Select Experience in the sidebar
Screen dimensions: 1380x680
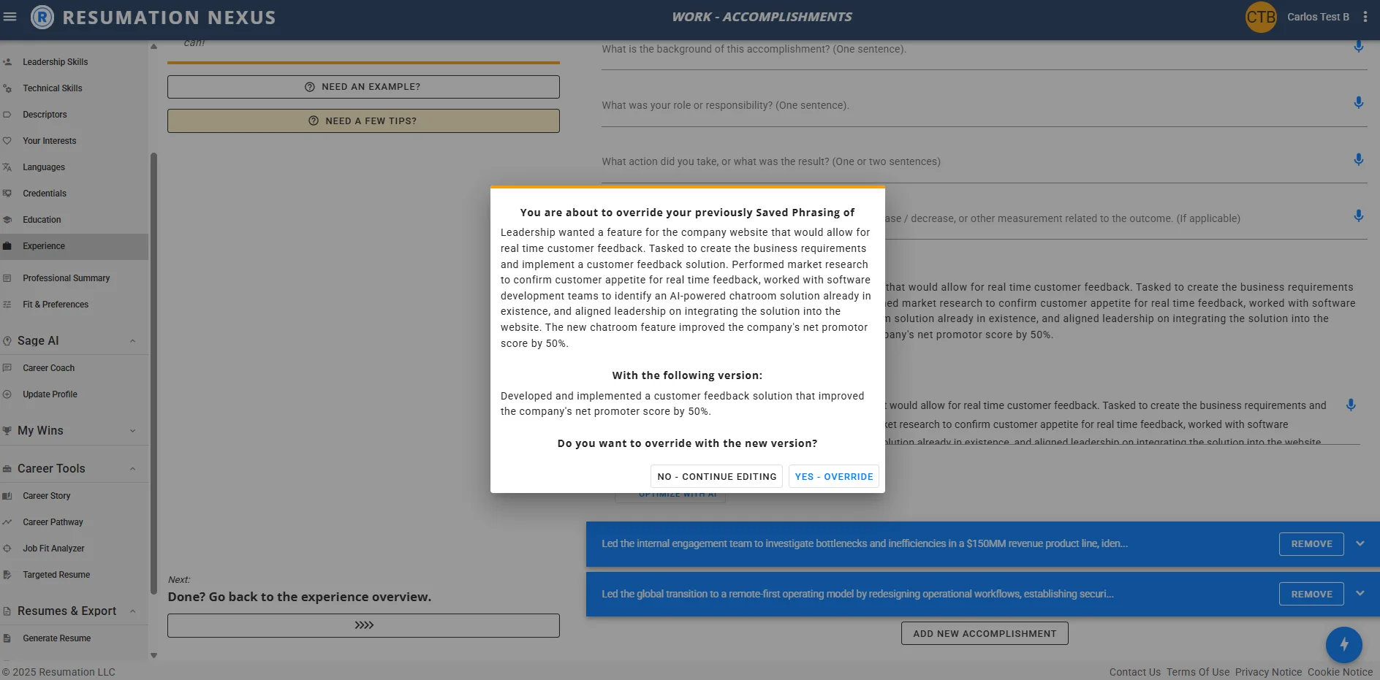click(x=74, y=246)
